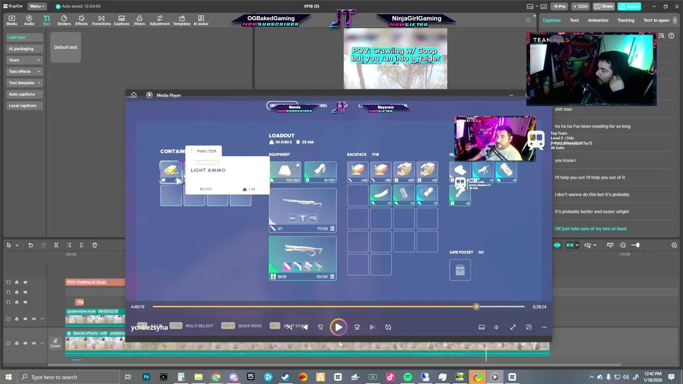Click the Undo arrow in timeline toolbar

30,245
